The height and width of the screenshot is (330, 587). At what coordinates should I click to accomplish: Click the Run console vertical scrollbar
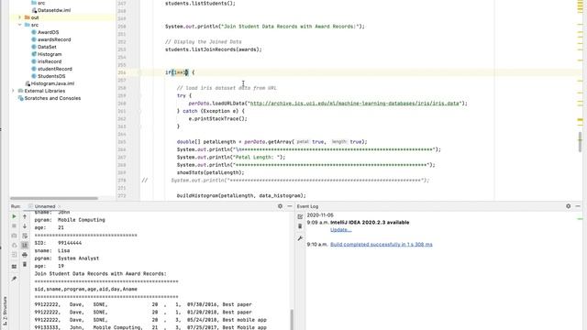292,319
